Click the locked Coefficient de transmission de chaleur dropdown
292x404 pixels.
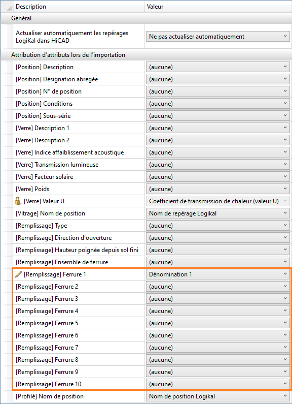217,201
